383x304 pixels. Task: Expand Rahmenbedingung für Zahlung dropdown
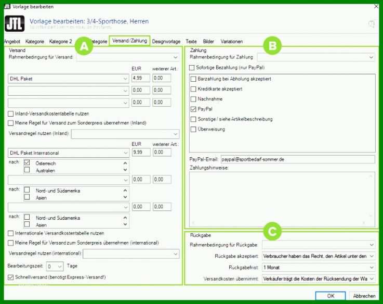click(316, 57)
